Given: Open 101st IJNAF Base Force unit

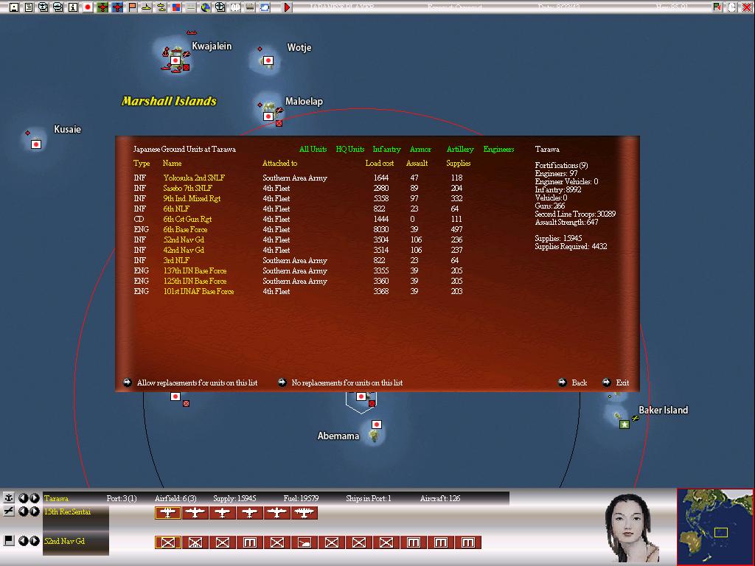Looking at the screenshot, I should 198,291.
